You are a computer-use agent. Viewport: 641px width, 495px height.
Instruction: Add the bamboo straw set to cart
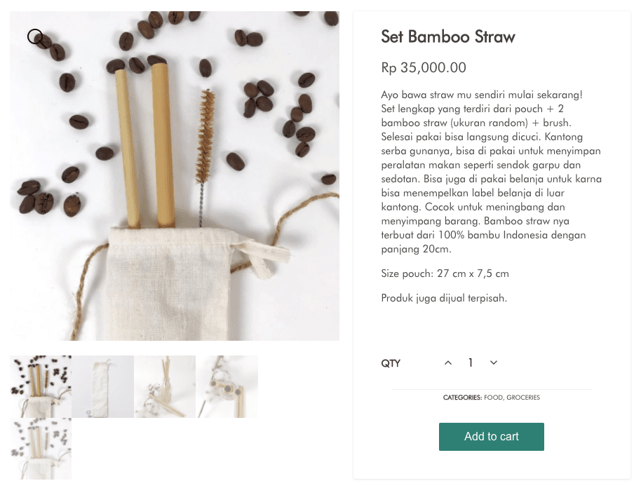pyautogui.click(x=491, y=437)
